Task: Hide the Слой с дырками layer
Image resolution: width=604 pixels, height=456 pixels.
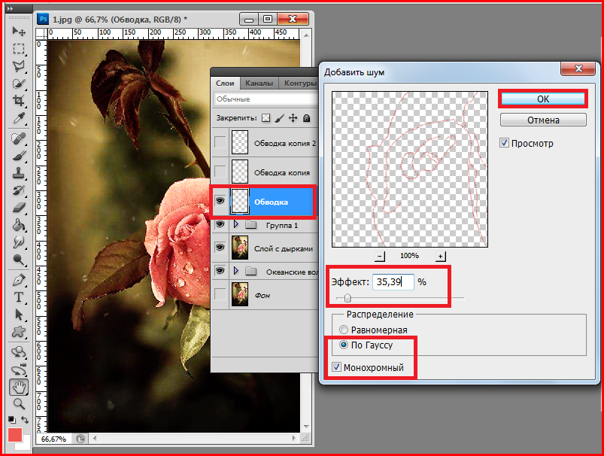Action: click(x=220, y=248)
